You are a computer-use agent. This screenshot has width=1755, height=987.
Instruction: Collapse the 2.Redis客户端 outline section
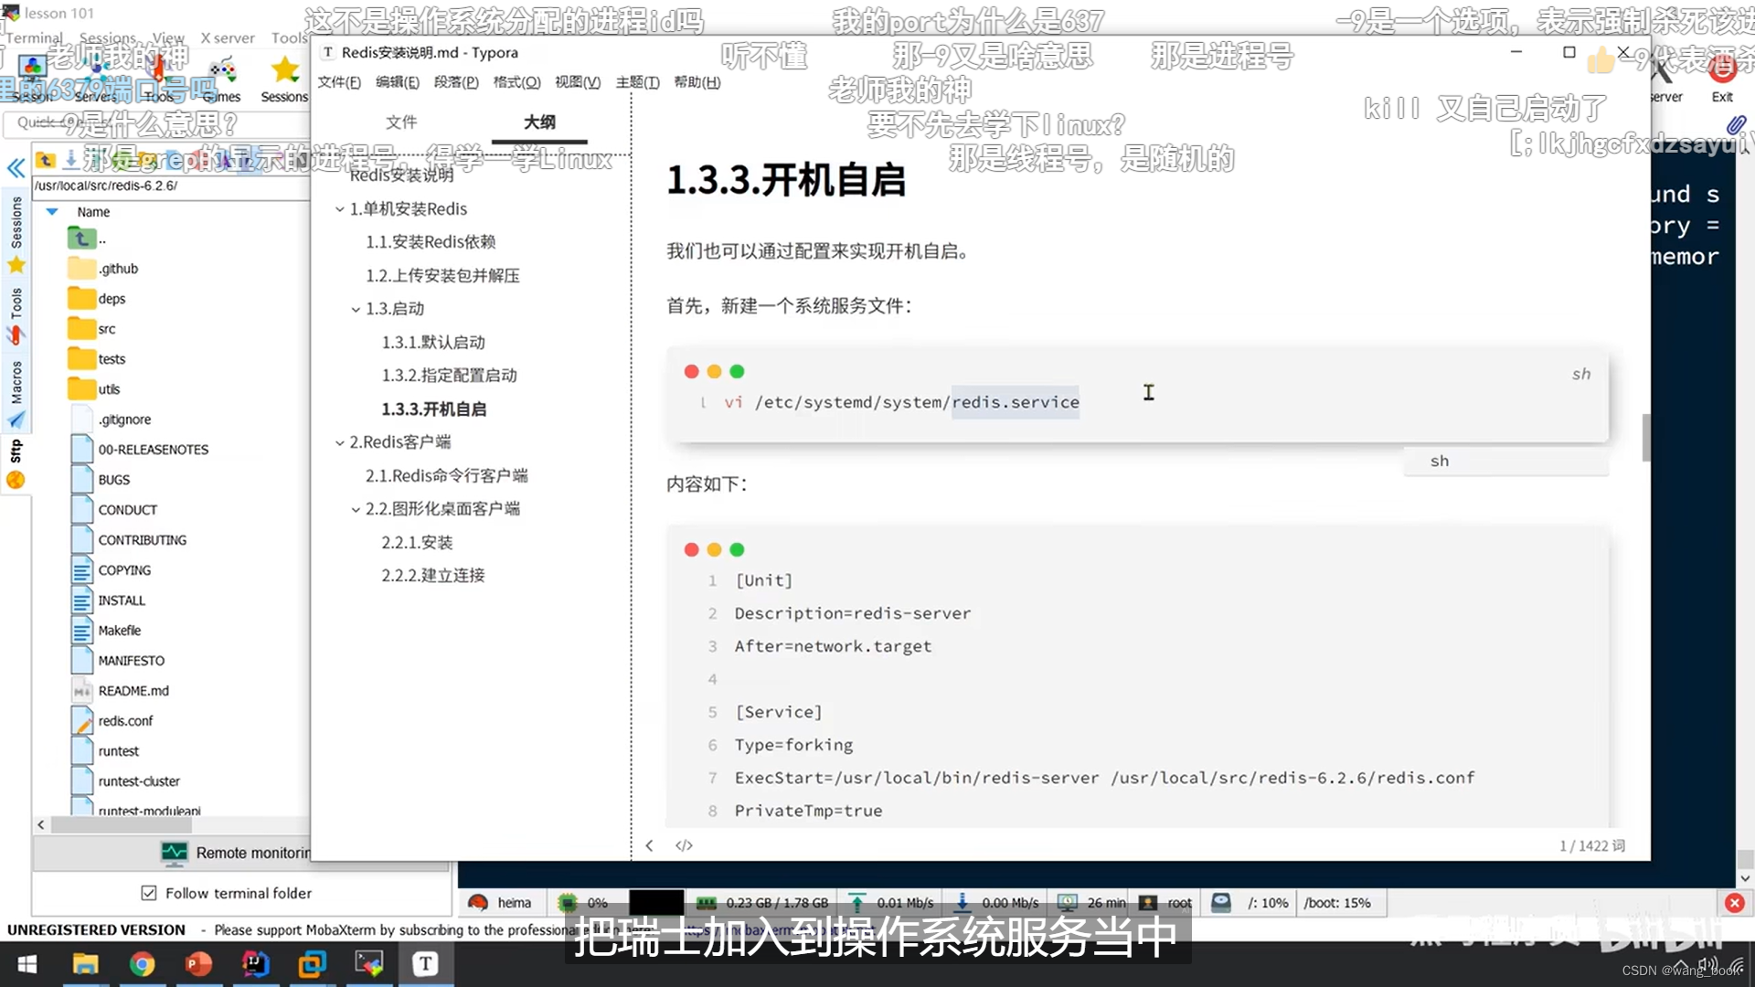point(340,441)
